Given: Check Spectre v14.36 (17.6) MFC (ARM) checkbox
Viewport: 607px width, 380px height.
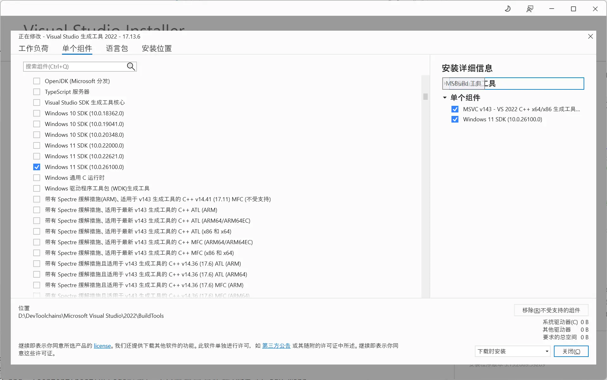Looking at the screenshot, I should coord(37,285).
